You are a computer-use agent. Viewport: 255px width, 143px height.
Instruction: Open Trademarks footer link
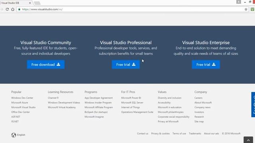tap(195, 133)
